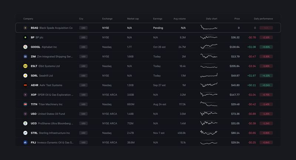Click the 2.47B market cap for STRL

point(131,133)
